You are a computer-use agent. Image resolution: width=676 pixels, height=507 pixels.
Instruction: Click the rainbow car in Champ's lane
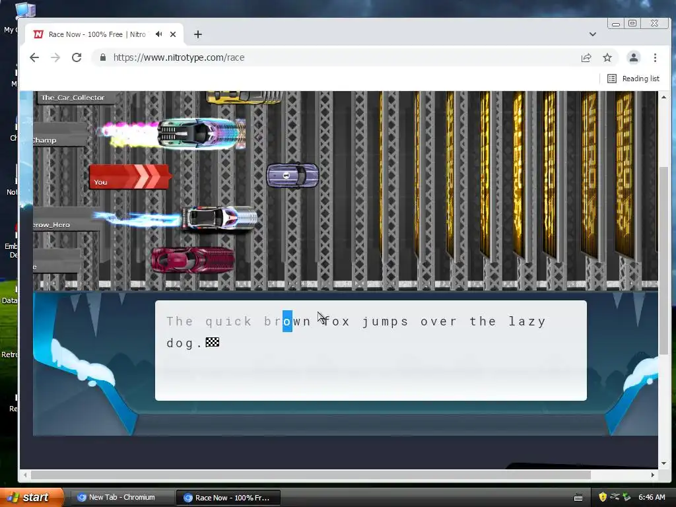click(201, 133)
